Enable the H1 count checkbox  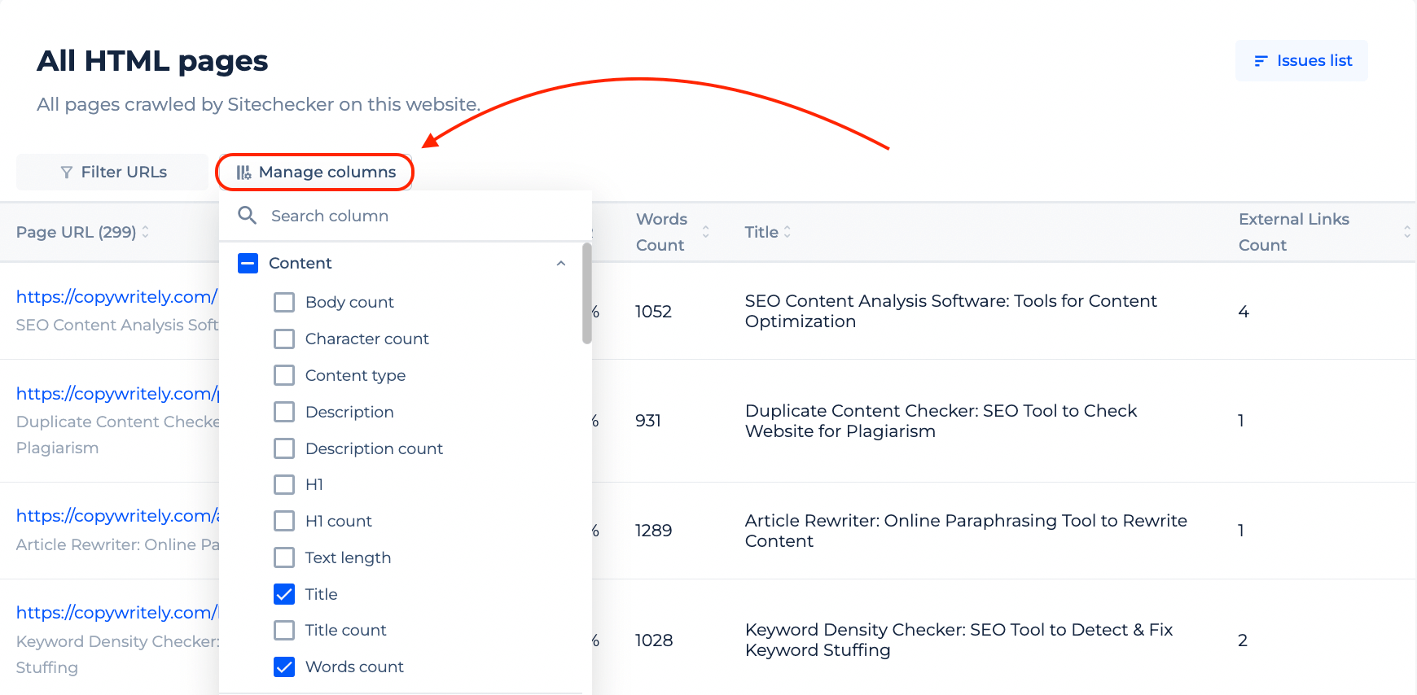[x=284, y=521]
